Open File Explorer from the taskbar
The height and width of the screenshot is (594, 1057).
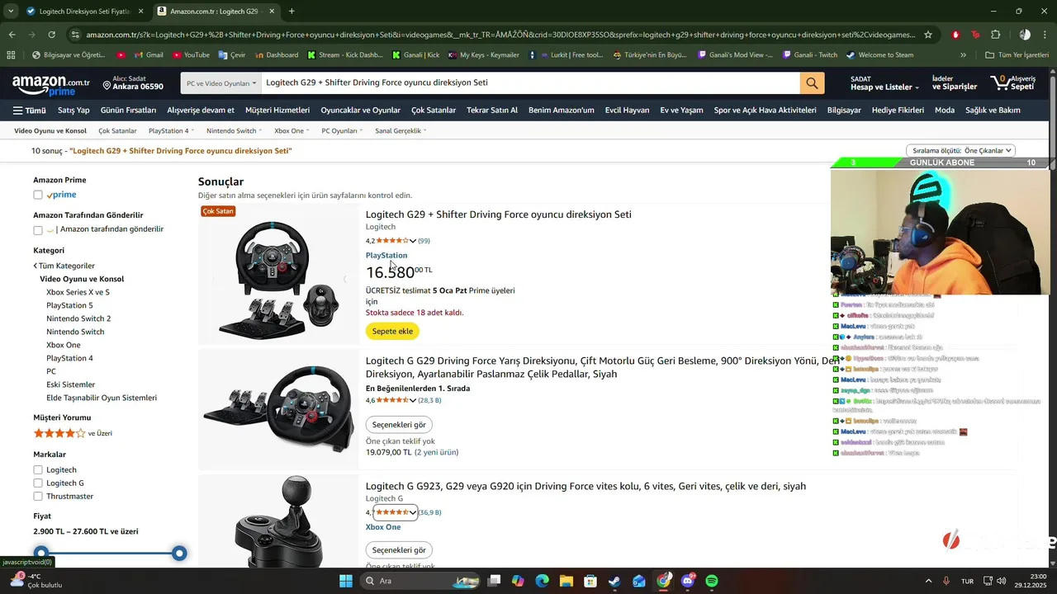point(566,581)
